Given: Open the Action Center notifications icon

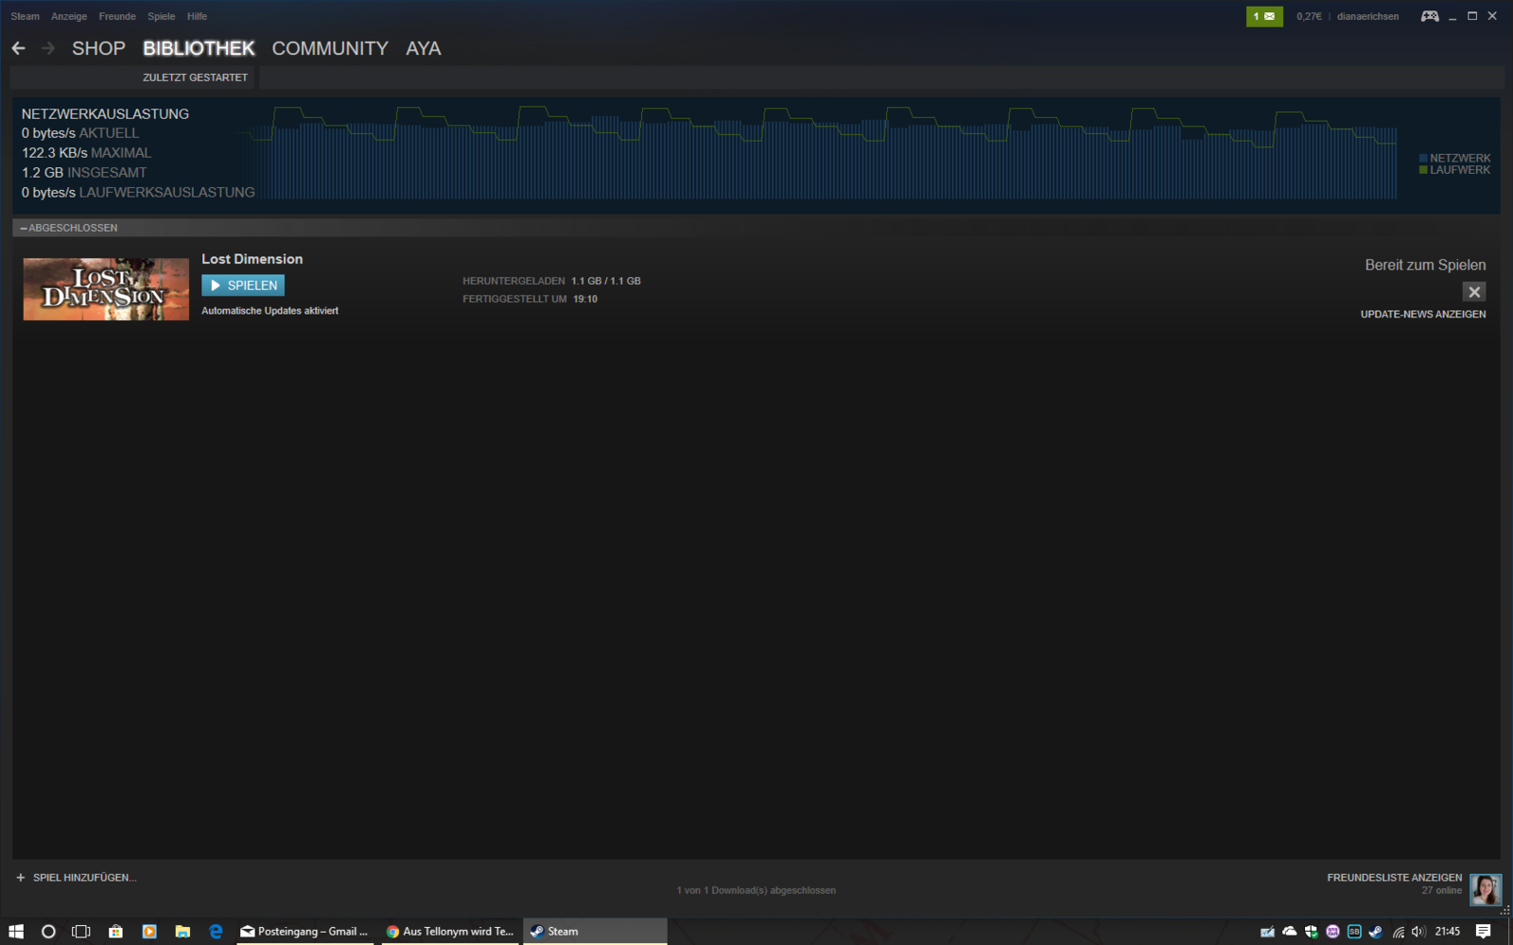Looking at the screenshot, I should [x=1484, y=932].
